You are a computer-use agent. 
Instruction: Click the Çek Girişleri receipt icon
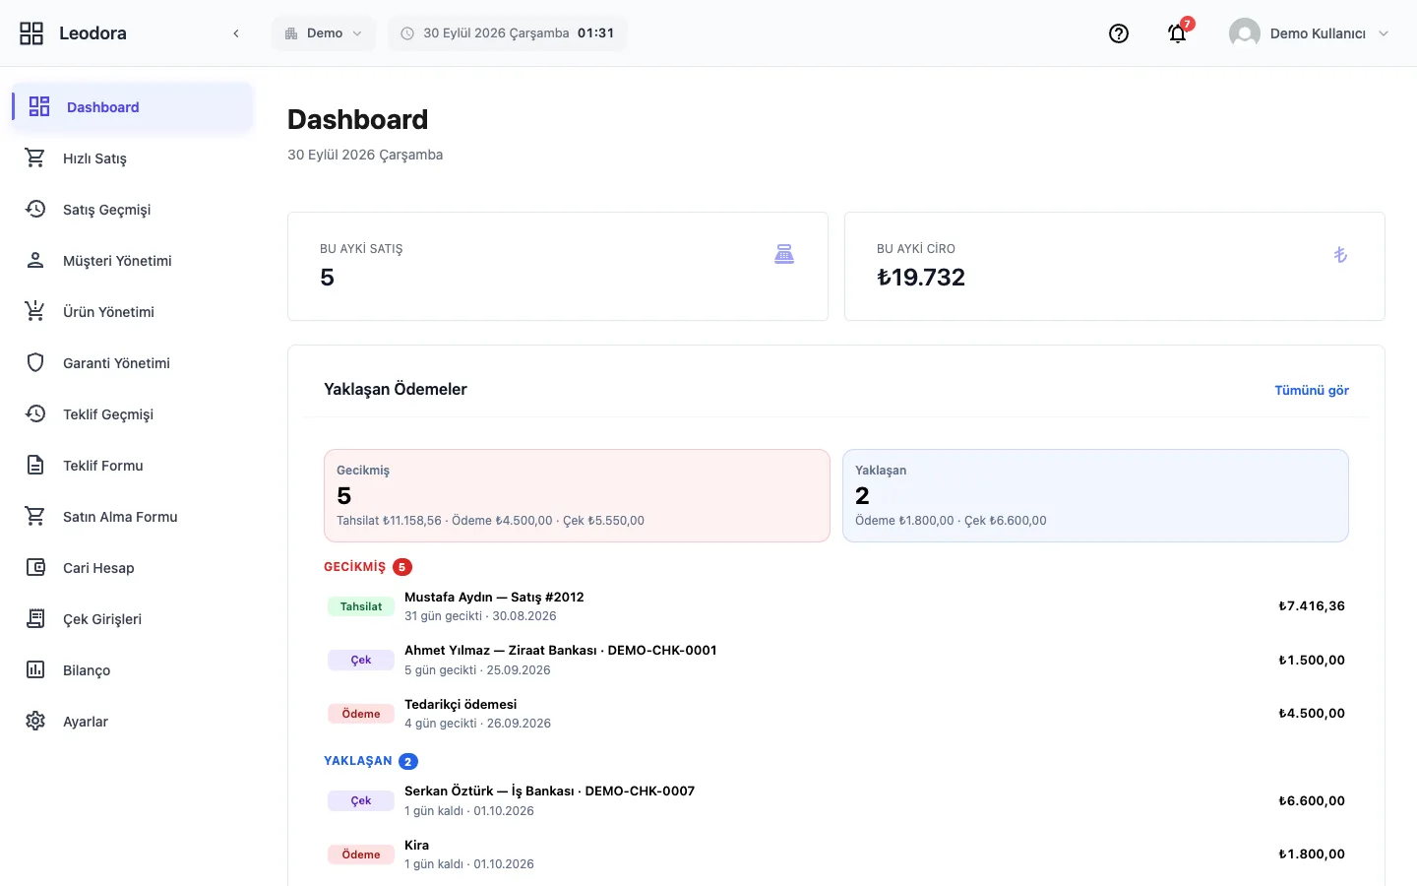coord(35,618)
